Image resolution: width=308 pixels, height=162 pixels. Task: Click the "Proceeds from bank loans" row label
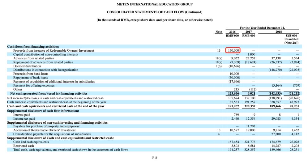pyautogui.click(x=31, y=74)
